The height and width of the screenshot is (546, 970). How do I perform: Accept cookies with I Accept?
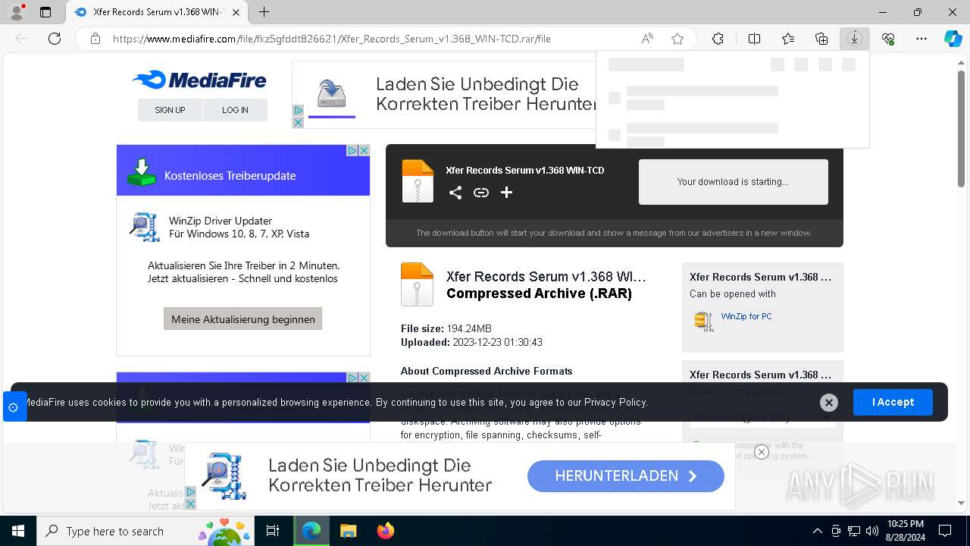pyautogui.click(x=893, y=402)
